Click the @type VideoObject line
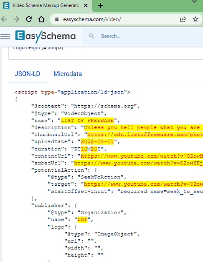Image resolution: width=203 pixels, height=262 pixels. tap(69, 113)
